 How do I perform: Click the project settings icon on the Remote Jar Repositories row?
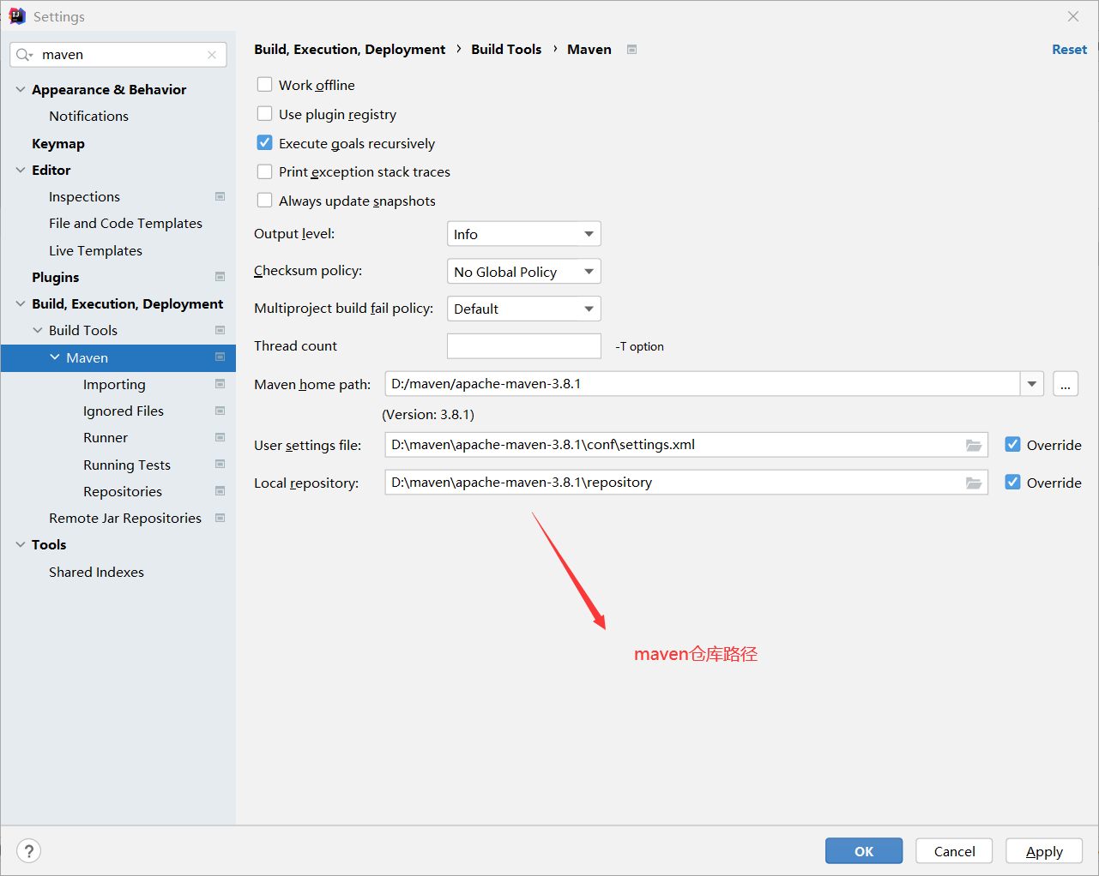(x=220, y=518)
